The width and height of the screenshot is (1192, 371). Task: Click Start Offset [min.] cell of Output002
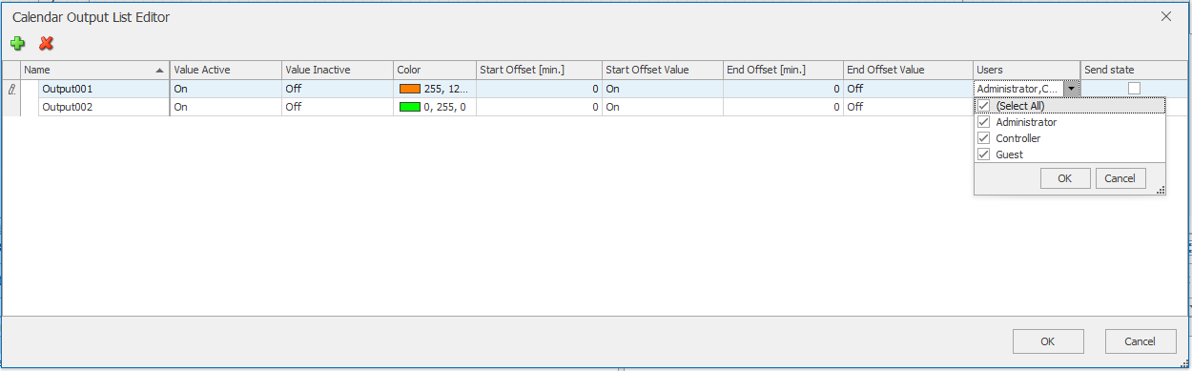(539, 107)
